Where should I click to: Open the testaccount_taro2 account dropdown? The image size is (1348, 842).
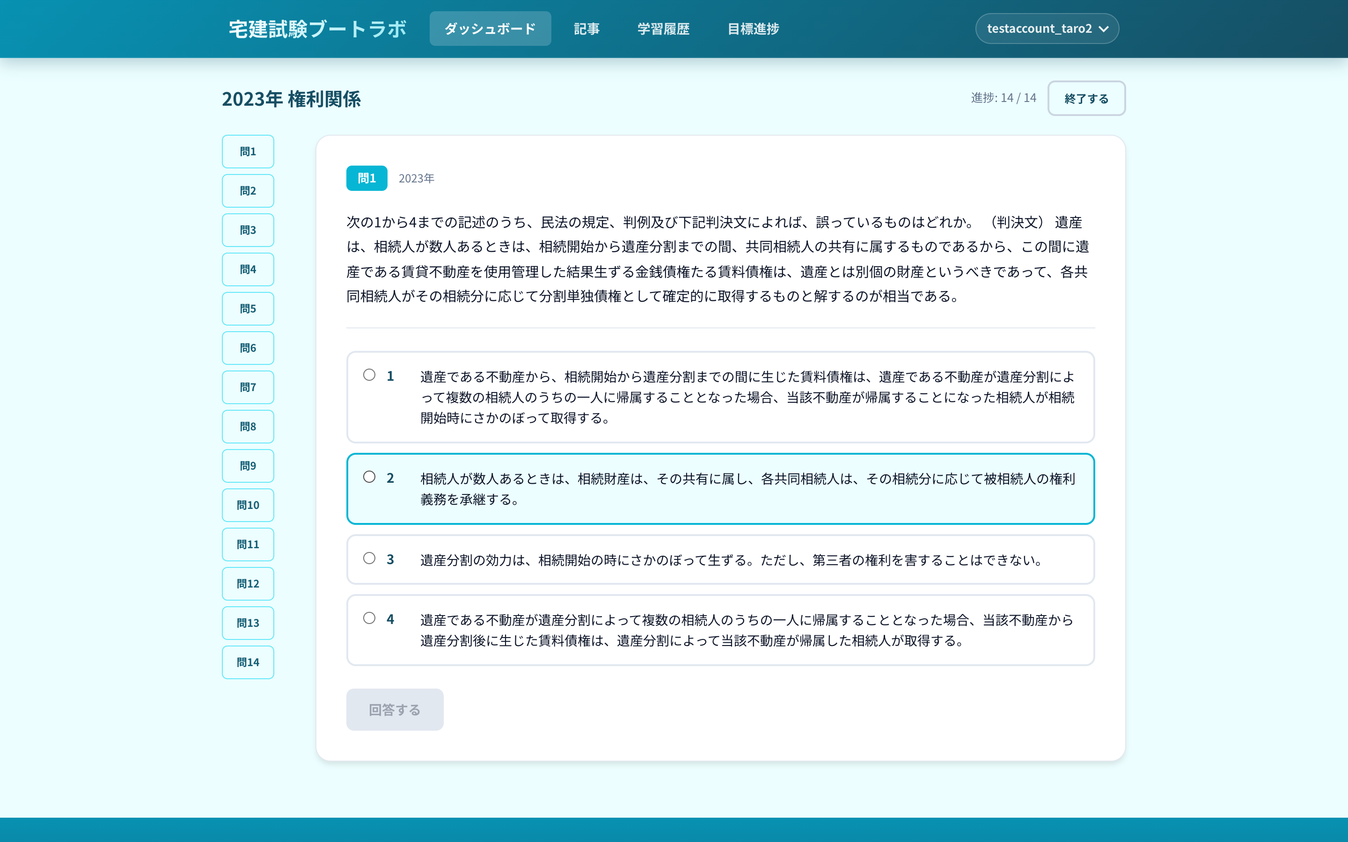click(1047, 29)
